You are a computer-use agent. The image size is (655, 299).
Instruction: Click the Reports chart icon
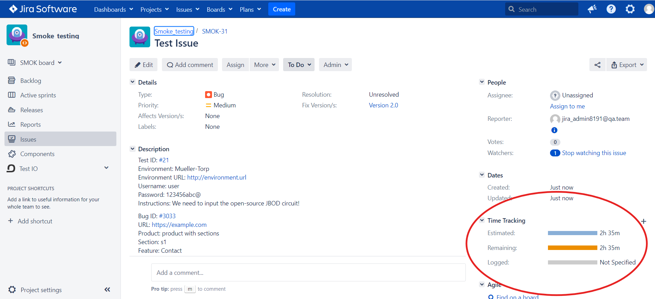(x=12, y=124)
